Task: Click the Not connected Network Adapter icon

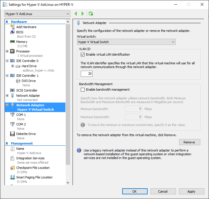Action: [x=12, y=96]
